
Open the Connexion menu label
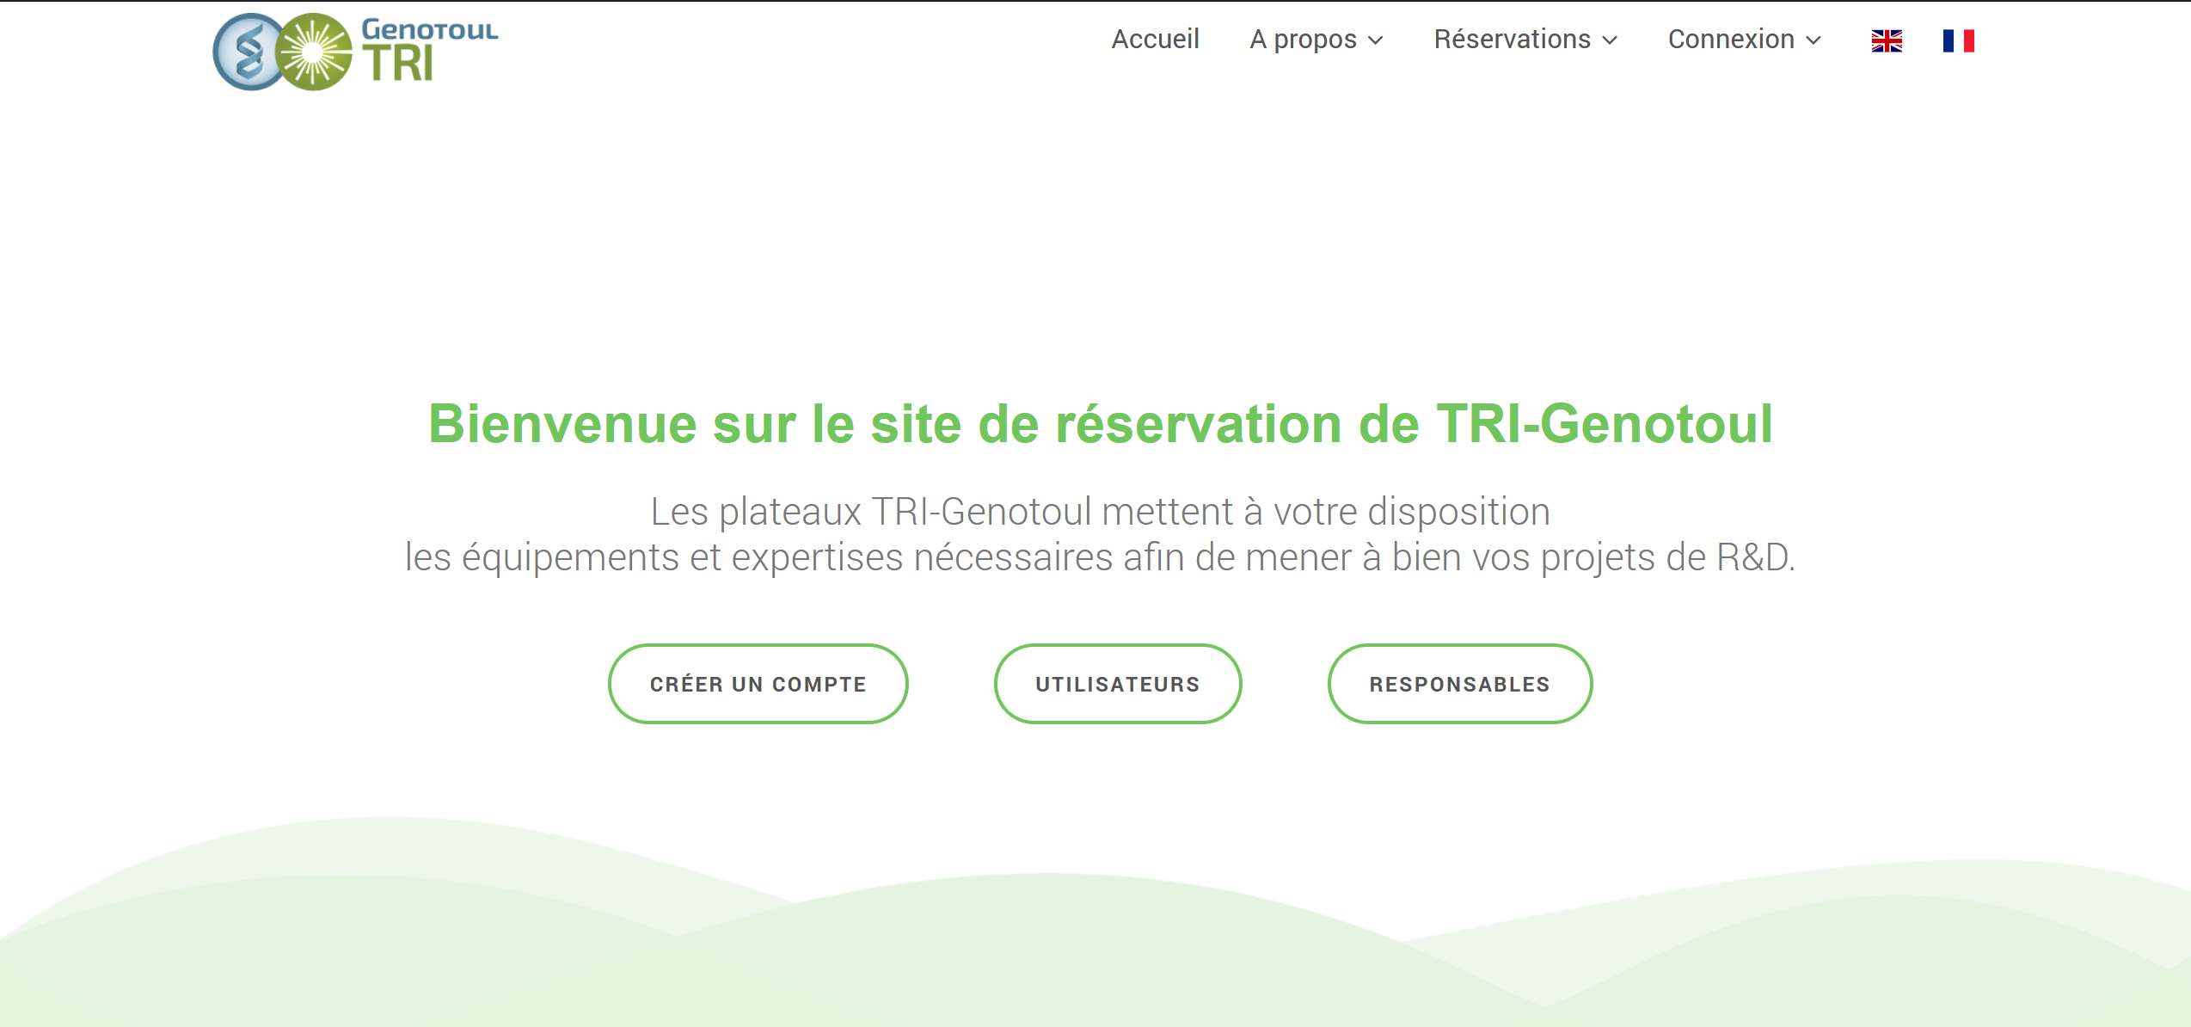click(x=1731, y=40)
